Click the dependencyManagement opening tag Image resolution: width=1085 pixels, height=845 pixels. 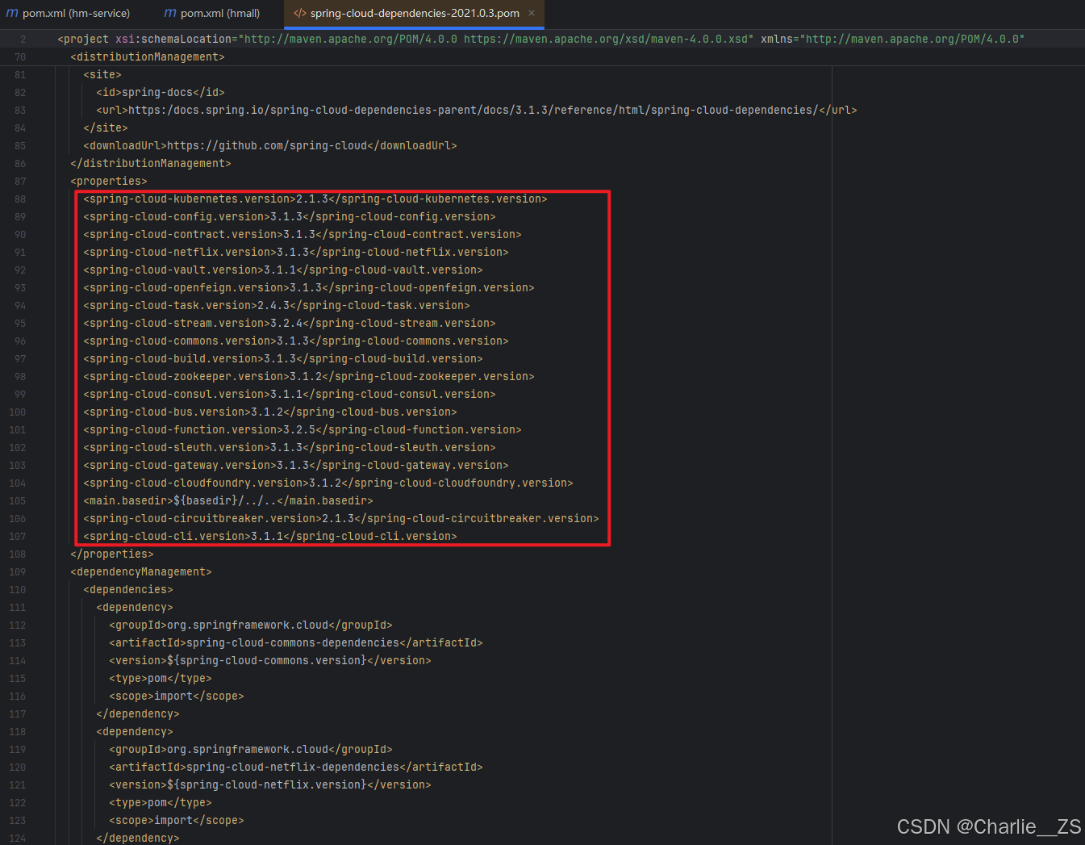(x=141, y=571)
